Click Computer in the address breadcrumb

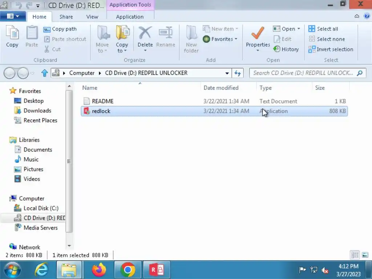click(82, 73)
